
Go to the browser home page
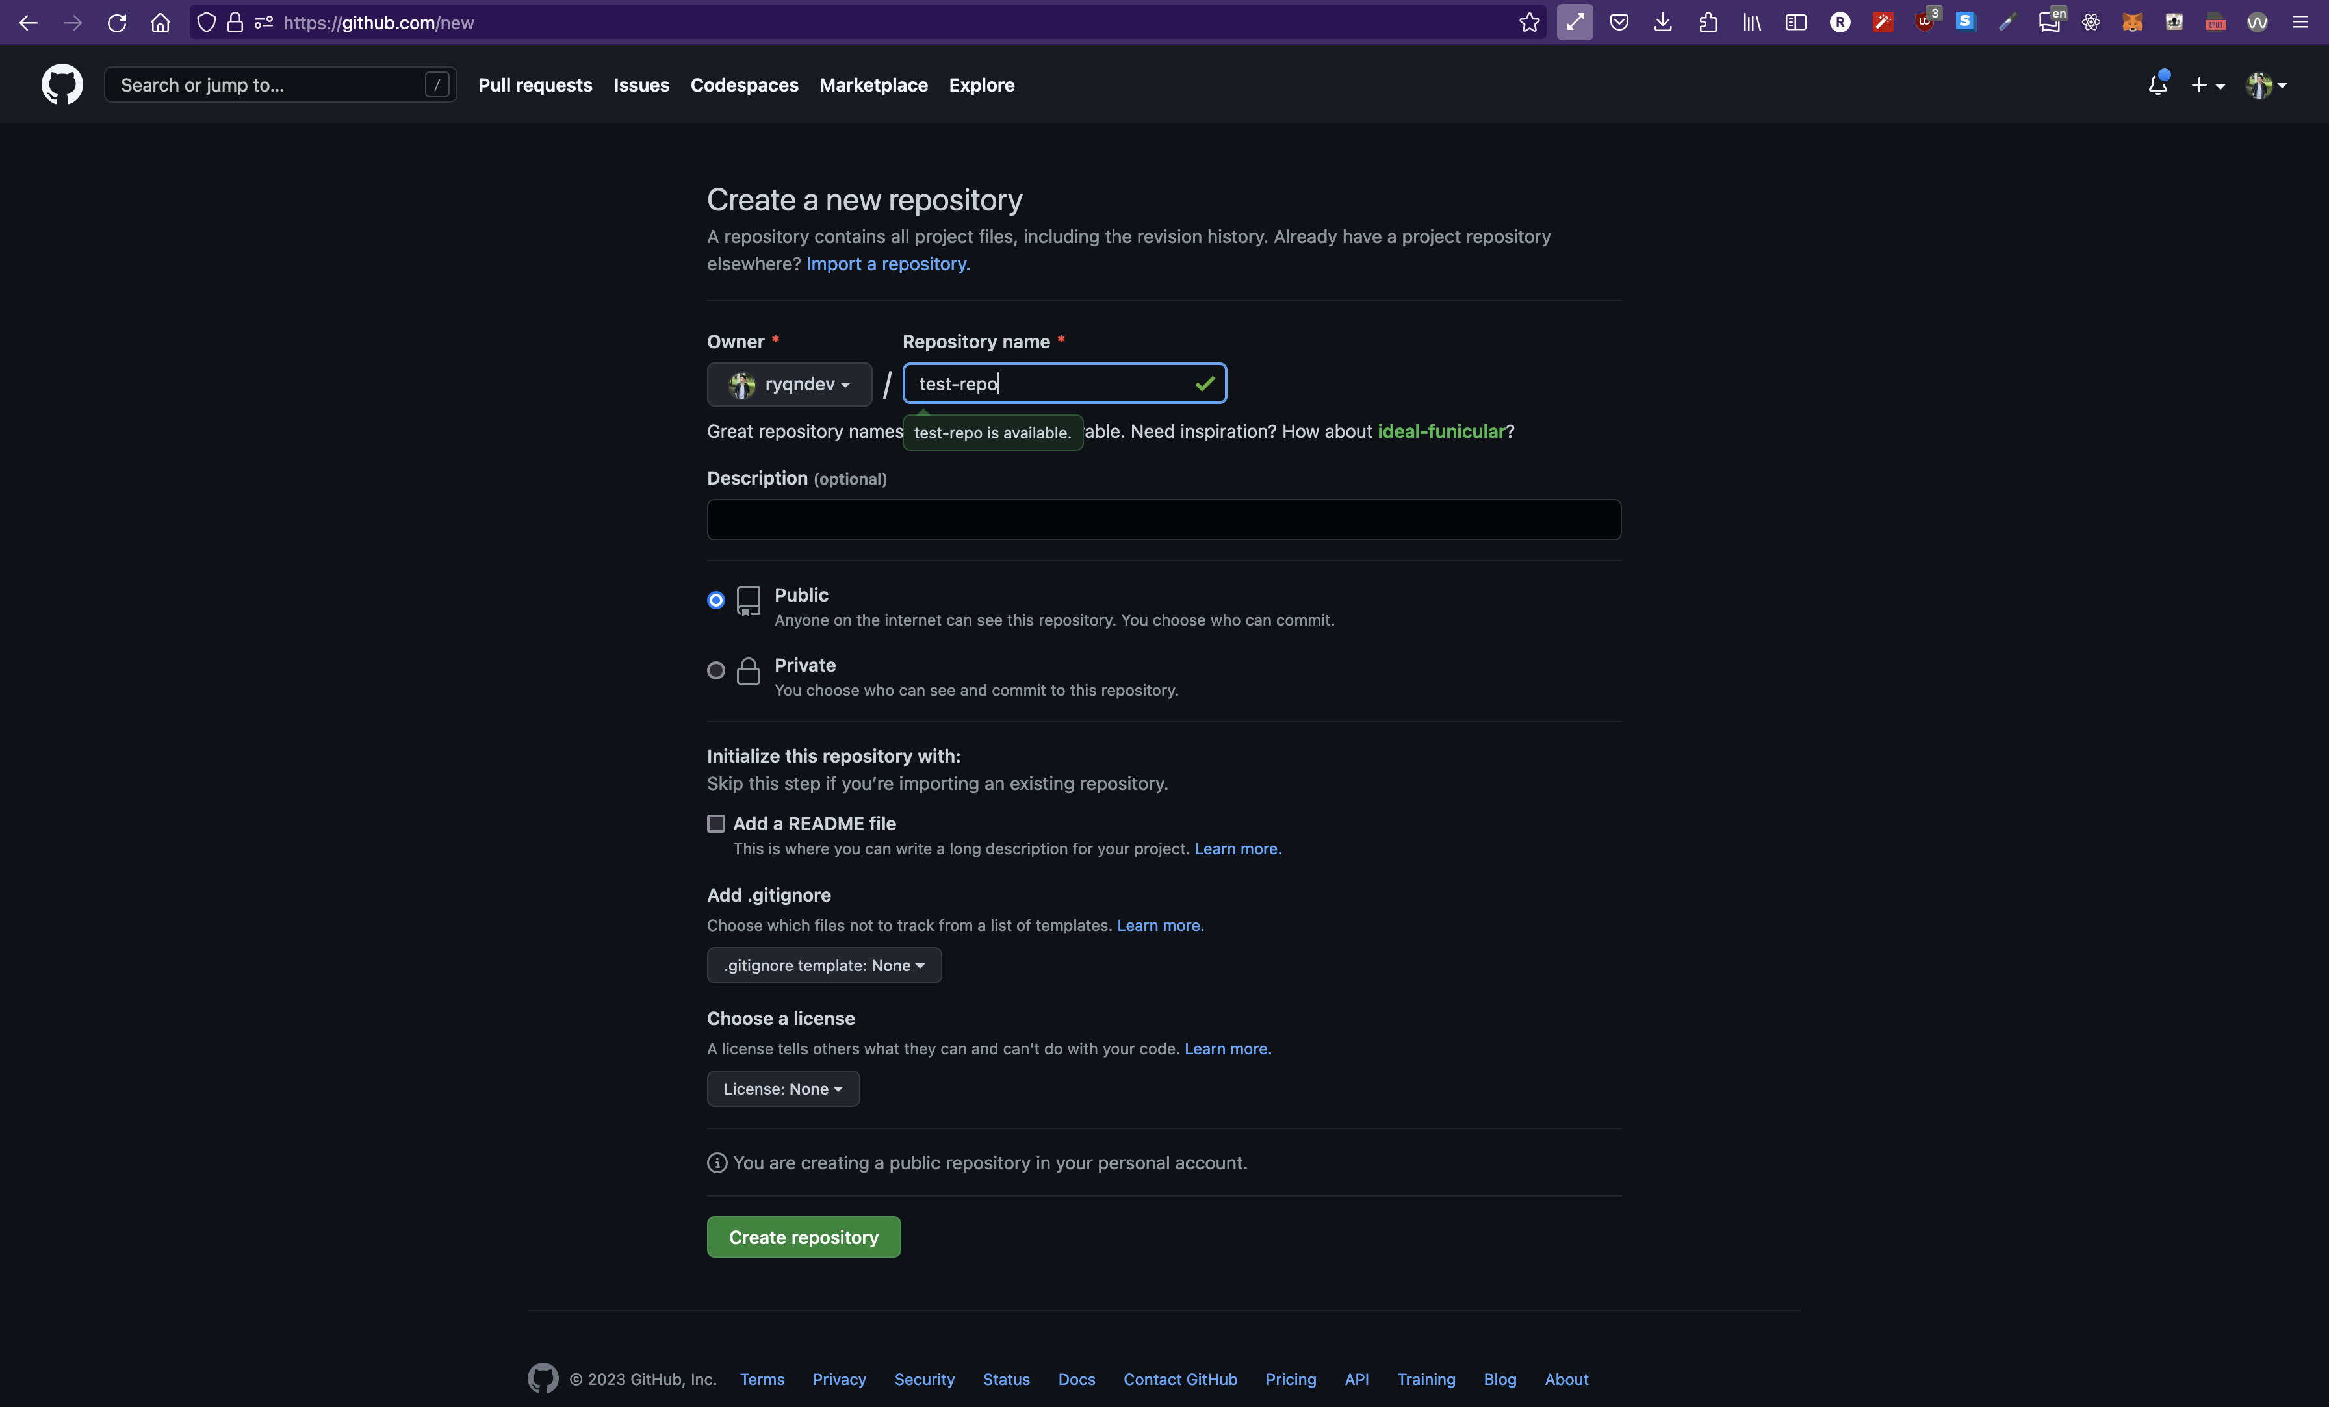click(x=161, y=23)
